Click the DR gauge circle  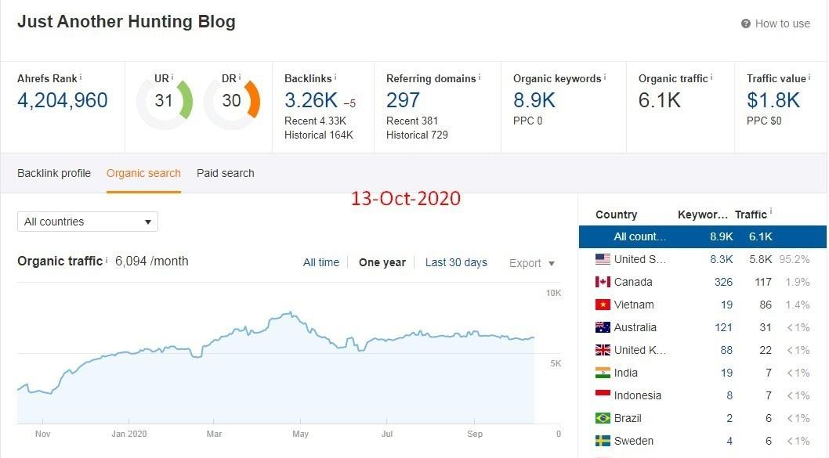(x=231, y=99)
